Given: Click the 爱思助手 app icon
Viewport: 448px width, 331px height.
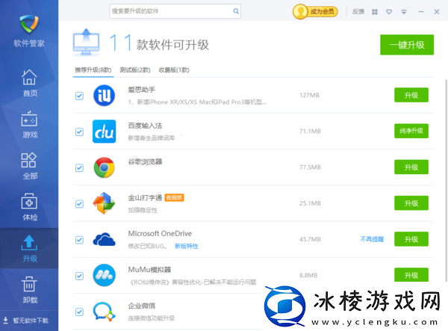Looking at the screenshot, I should tap(105, 96).
